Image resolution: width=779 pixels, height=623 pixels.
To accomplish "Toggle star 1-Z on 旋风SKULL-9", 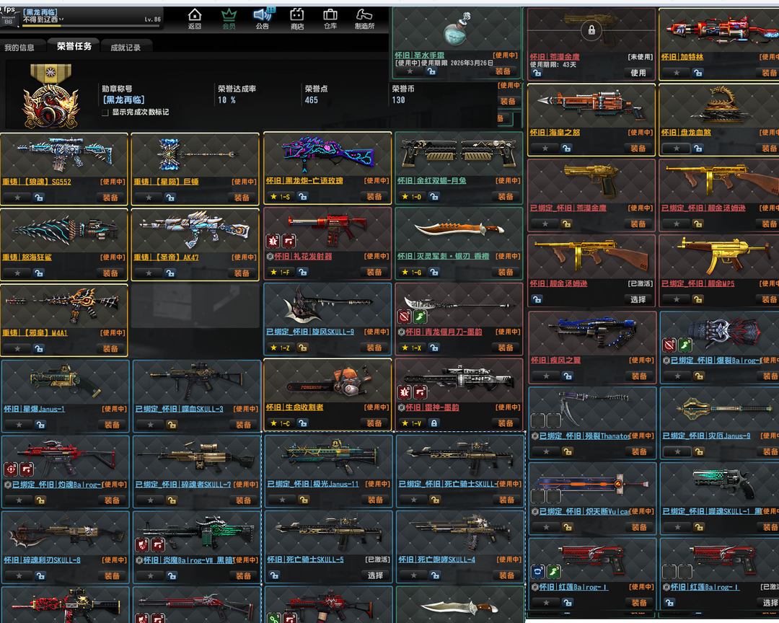I will pyautogui.click(x=280, y=348).
